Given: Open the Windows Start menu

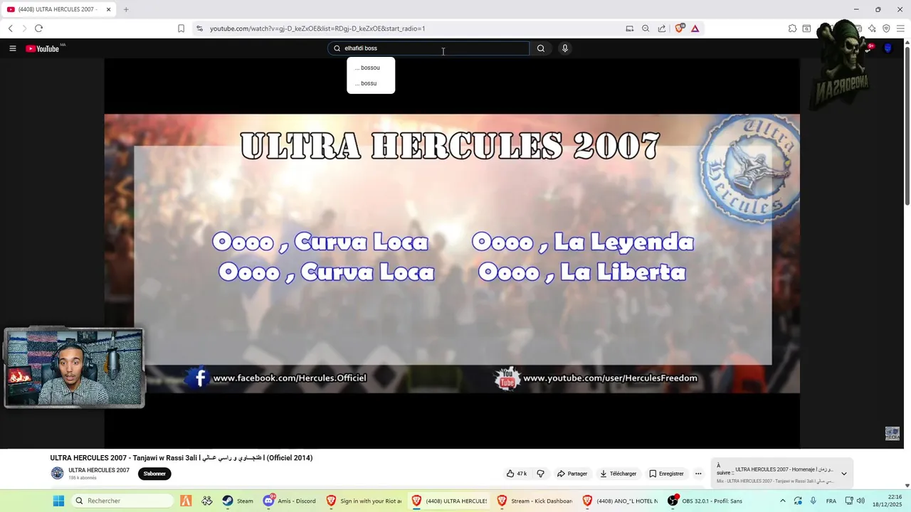Looking at the screenshot, I should [58, 501].
